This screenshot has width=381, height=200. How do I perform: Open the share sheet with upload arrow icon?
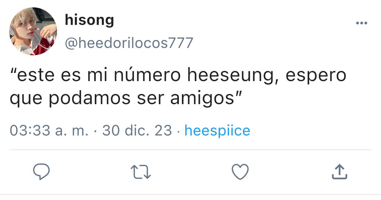tap(340, 171)
